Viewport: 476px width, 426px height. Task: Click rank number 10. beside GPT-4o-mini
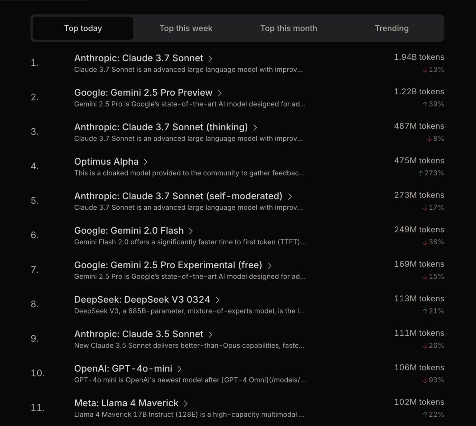click(38, 373)
